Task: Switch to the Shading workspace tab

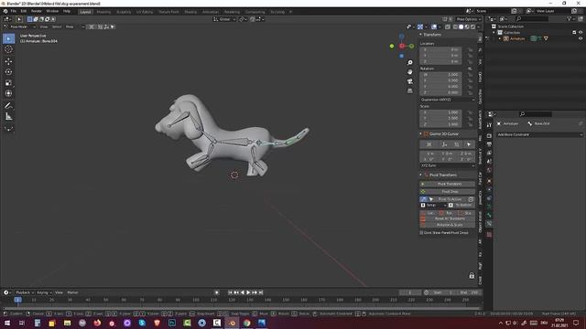Action: 190,12
